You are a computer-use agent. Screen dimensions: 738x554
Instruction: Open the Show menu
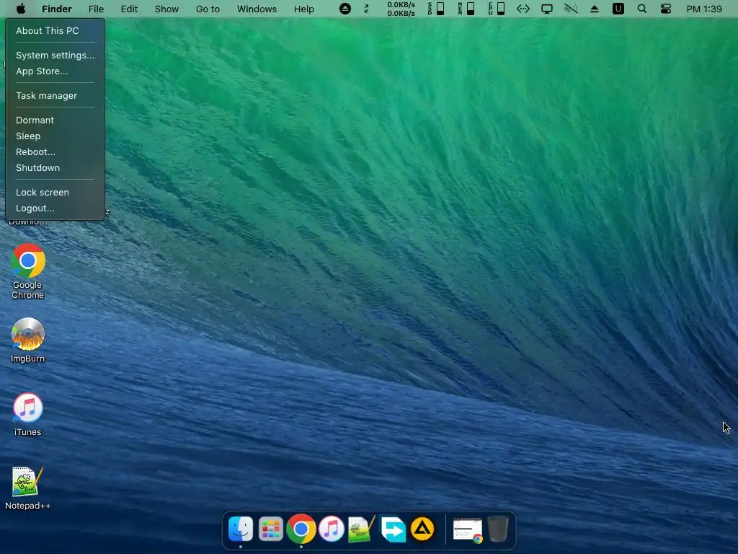click(166, 9)
